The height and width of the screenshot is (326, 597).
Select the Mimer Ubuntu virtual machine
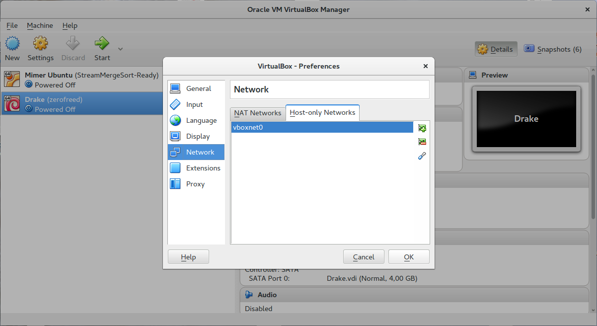(81, 80)
